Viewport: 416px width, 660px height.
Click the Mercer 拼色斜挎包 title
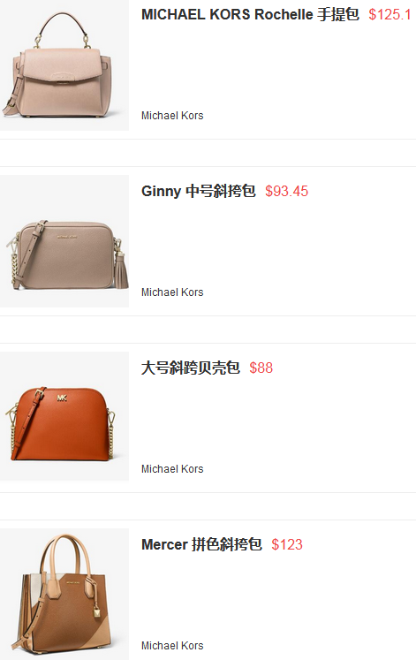pos(201,544)
